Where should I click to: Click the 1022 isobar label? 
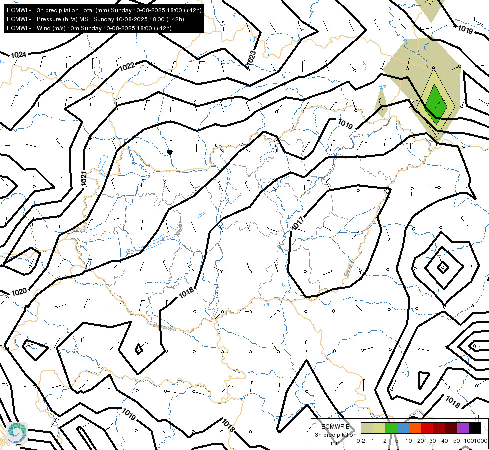(127, 67)
